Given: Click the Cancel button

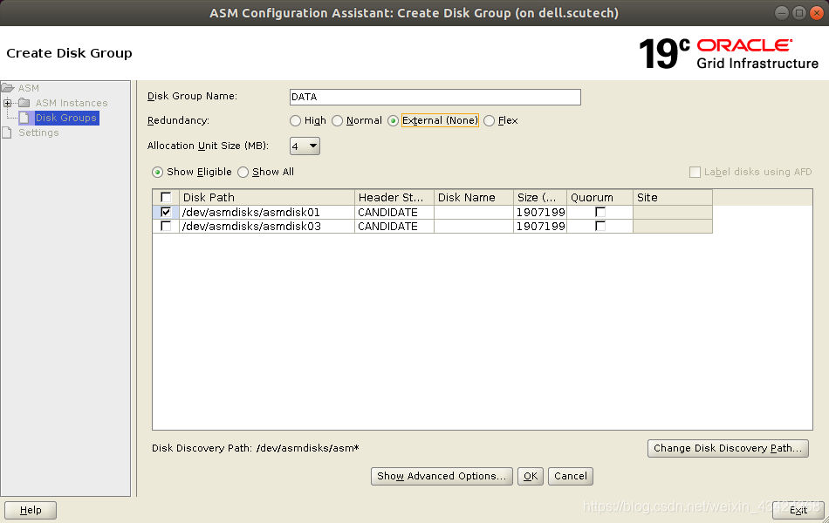Looking at the screenshot, I should (571, 477).
